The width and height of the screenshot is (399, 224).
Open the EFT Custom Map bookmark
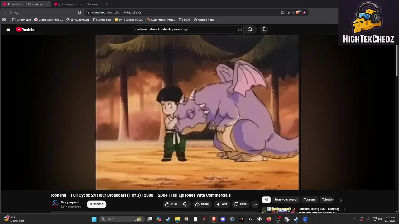coord(78,20)
